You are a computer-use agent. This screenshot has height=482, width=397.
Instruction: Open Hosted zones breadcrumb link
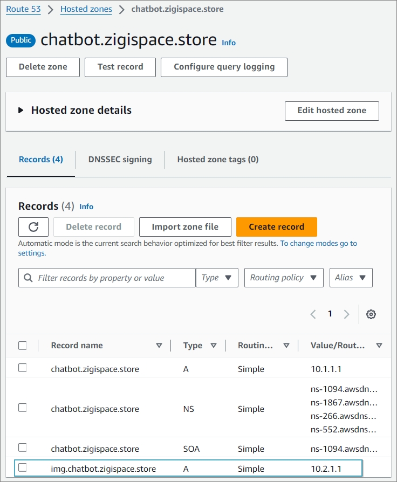[x=86, y=9]
